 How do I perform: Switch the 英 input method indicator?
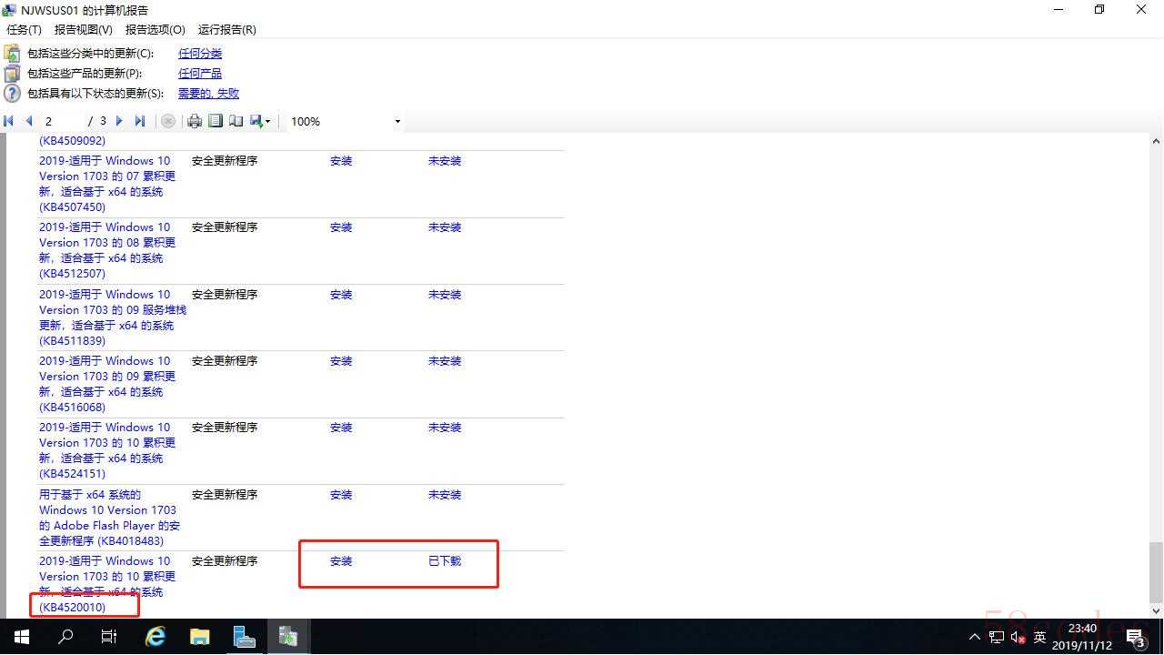1040,638
